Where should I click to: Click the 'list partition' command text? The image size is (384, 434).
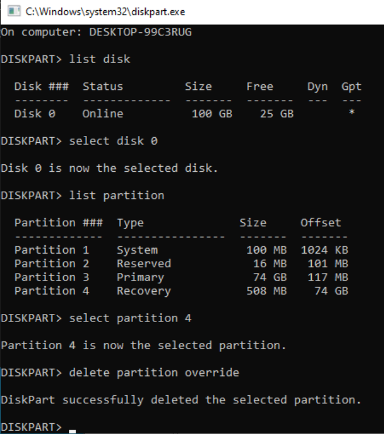[x=117, y=196]
